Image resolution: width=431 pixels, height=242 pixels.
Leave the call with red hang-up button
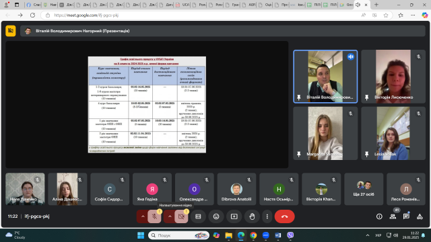click(284, 216)
